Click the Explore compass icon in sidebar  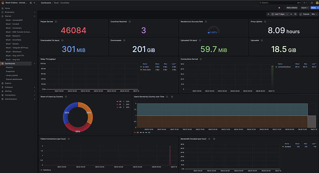(x=2, y=83)
